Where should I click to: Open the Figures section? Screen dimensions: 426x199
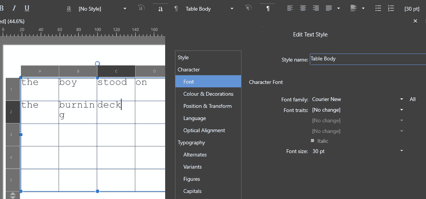(x=208, y=179)
